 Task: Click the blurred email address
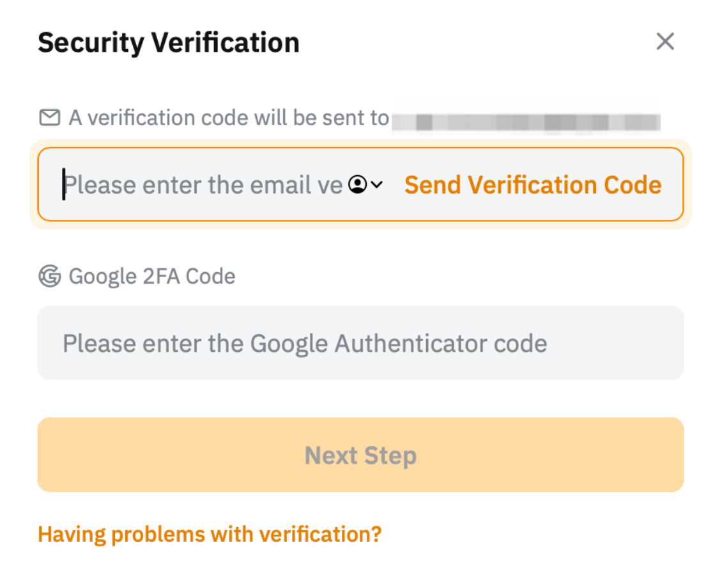tap(527, 120)
